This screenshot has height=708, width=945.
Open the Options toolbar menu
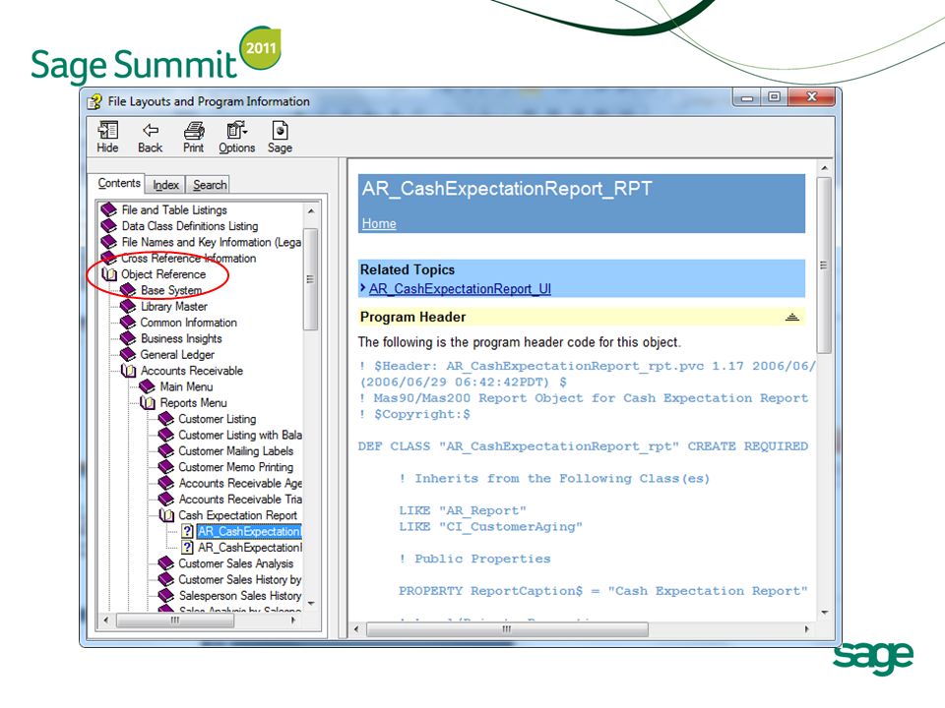click(237, 137)
